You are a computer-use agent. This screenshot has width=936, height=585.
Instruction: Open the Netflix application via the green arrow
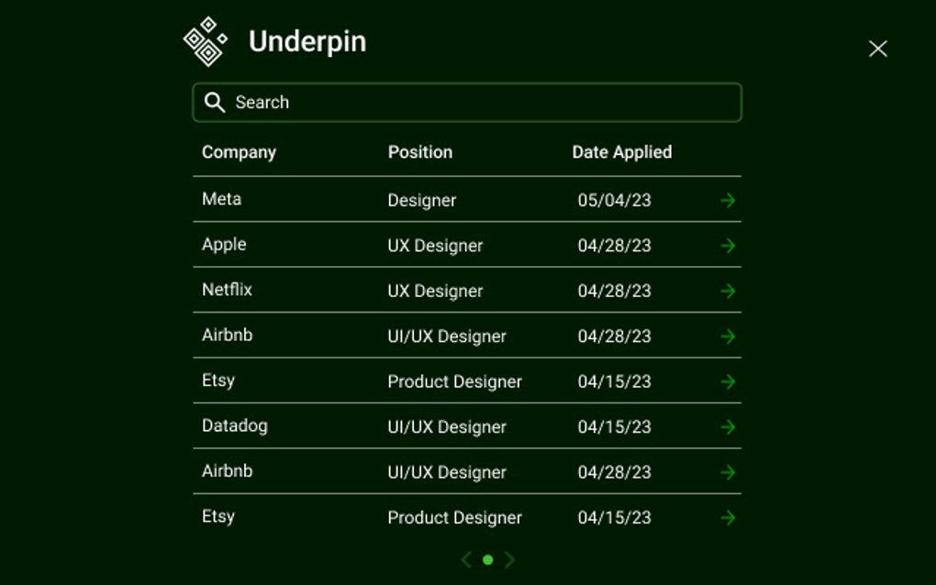click(728, 291)
